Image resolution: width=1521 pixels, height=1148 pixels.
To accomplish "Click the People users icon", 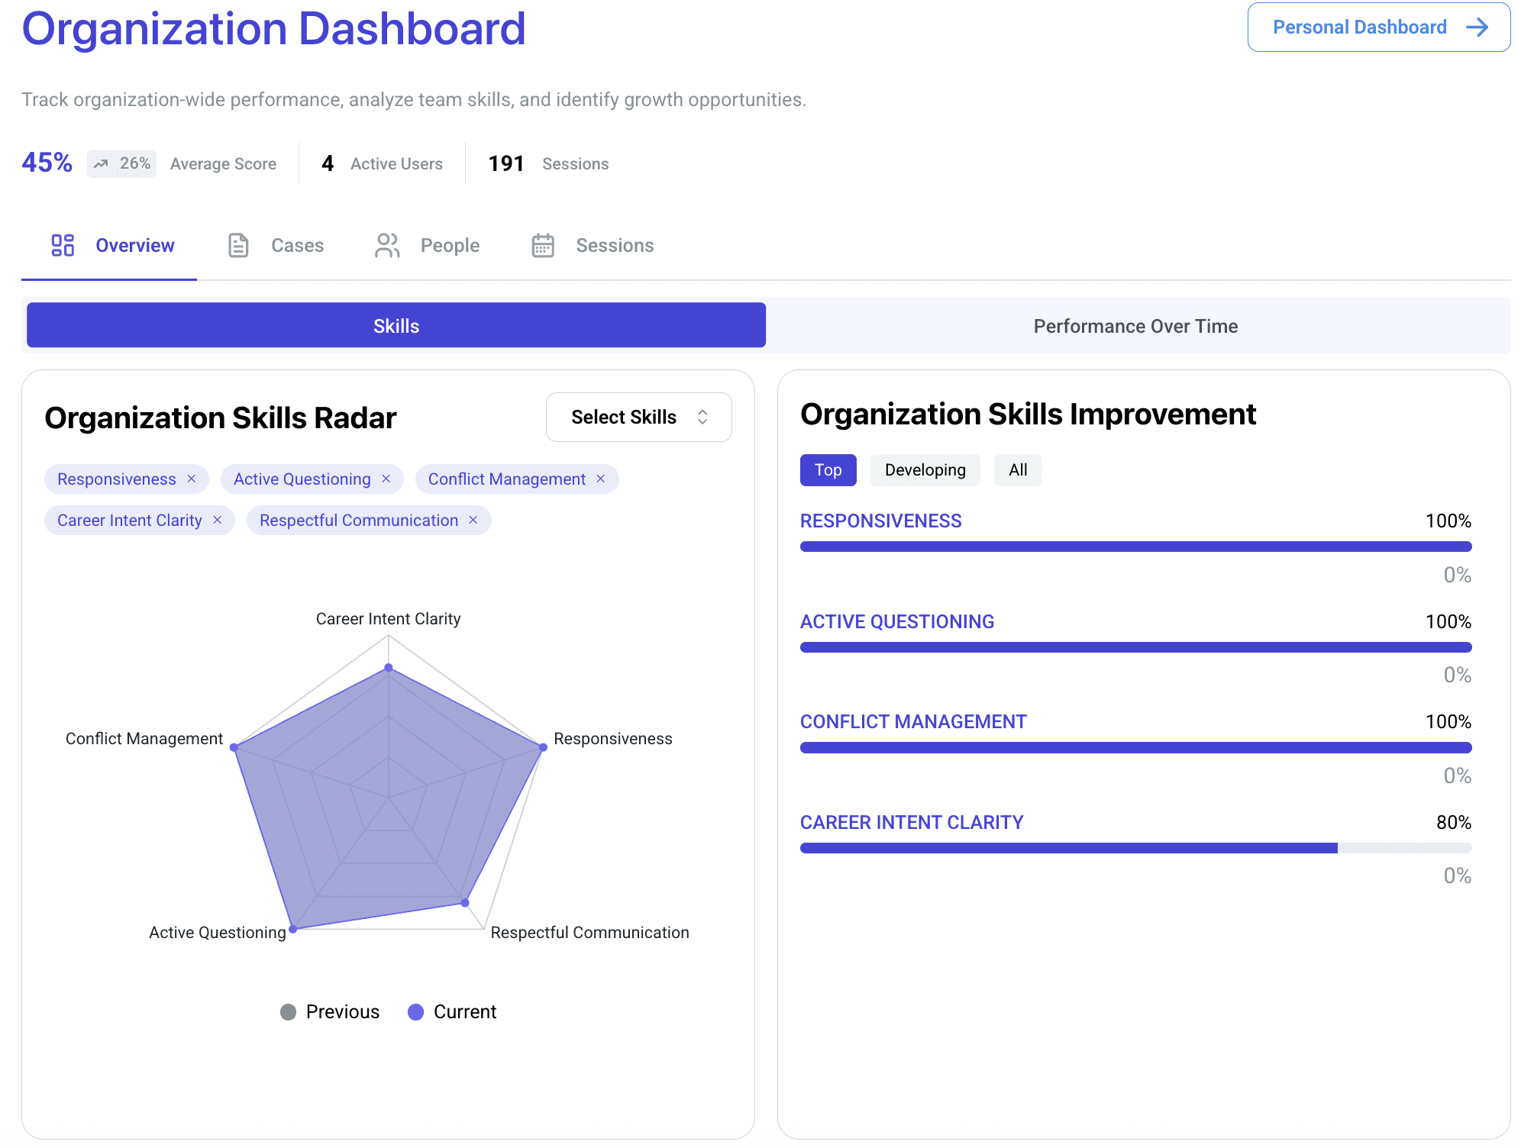I will coord(387,245).
